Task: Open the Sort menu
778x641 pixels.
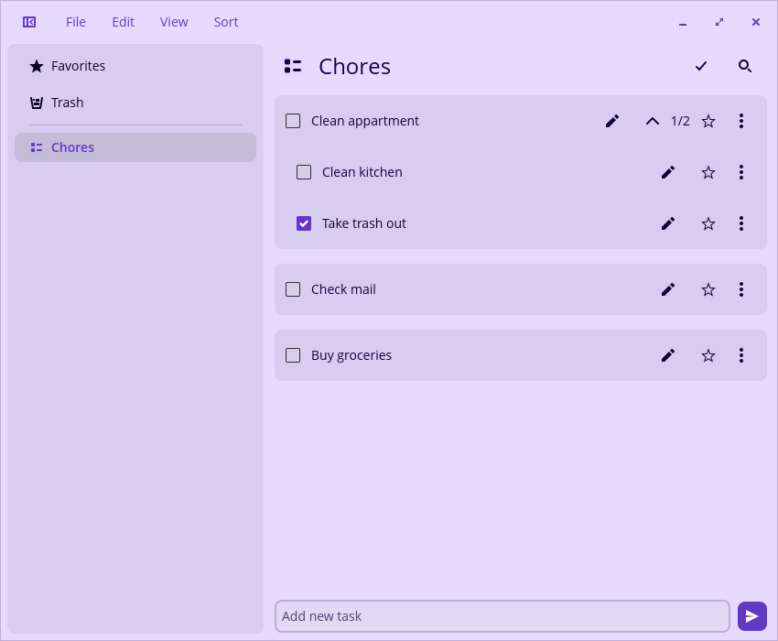Action: click(x=226, y=22)
